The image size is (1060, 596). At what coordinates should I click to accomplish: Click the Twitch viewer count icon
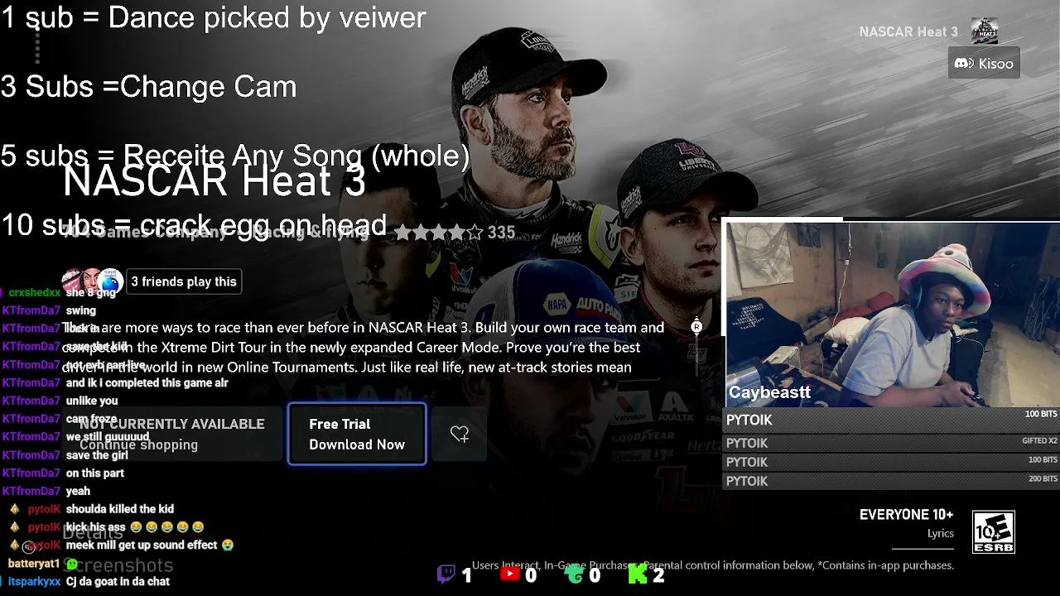[446, 574]
